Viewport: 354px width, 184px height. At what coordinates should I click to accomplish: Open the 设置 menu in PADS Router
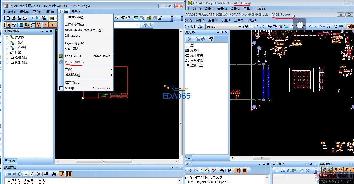(227, 20)
